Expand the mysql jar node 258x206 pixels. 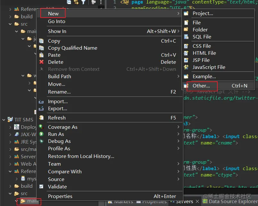point(17,179)
